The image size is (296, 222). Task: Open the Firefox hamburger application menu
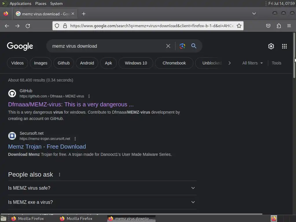click(289, 26)
